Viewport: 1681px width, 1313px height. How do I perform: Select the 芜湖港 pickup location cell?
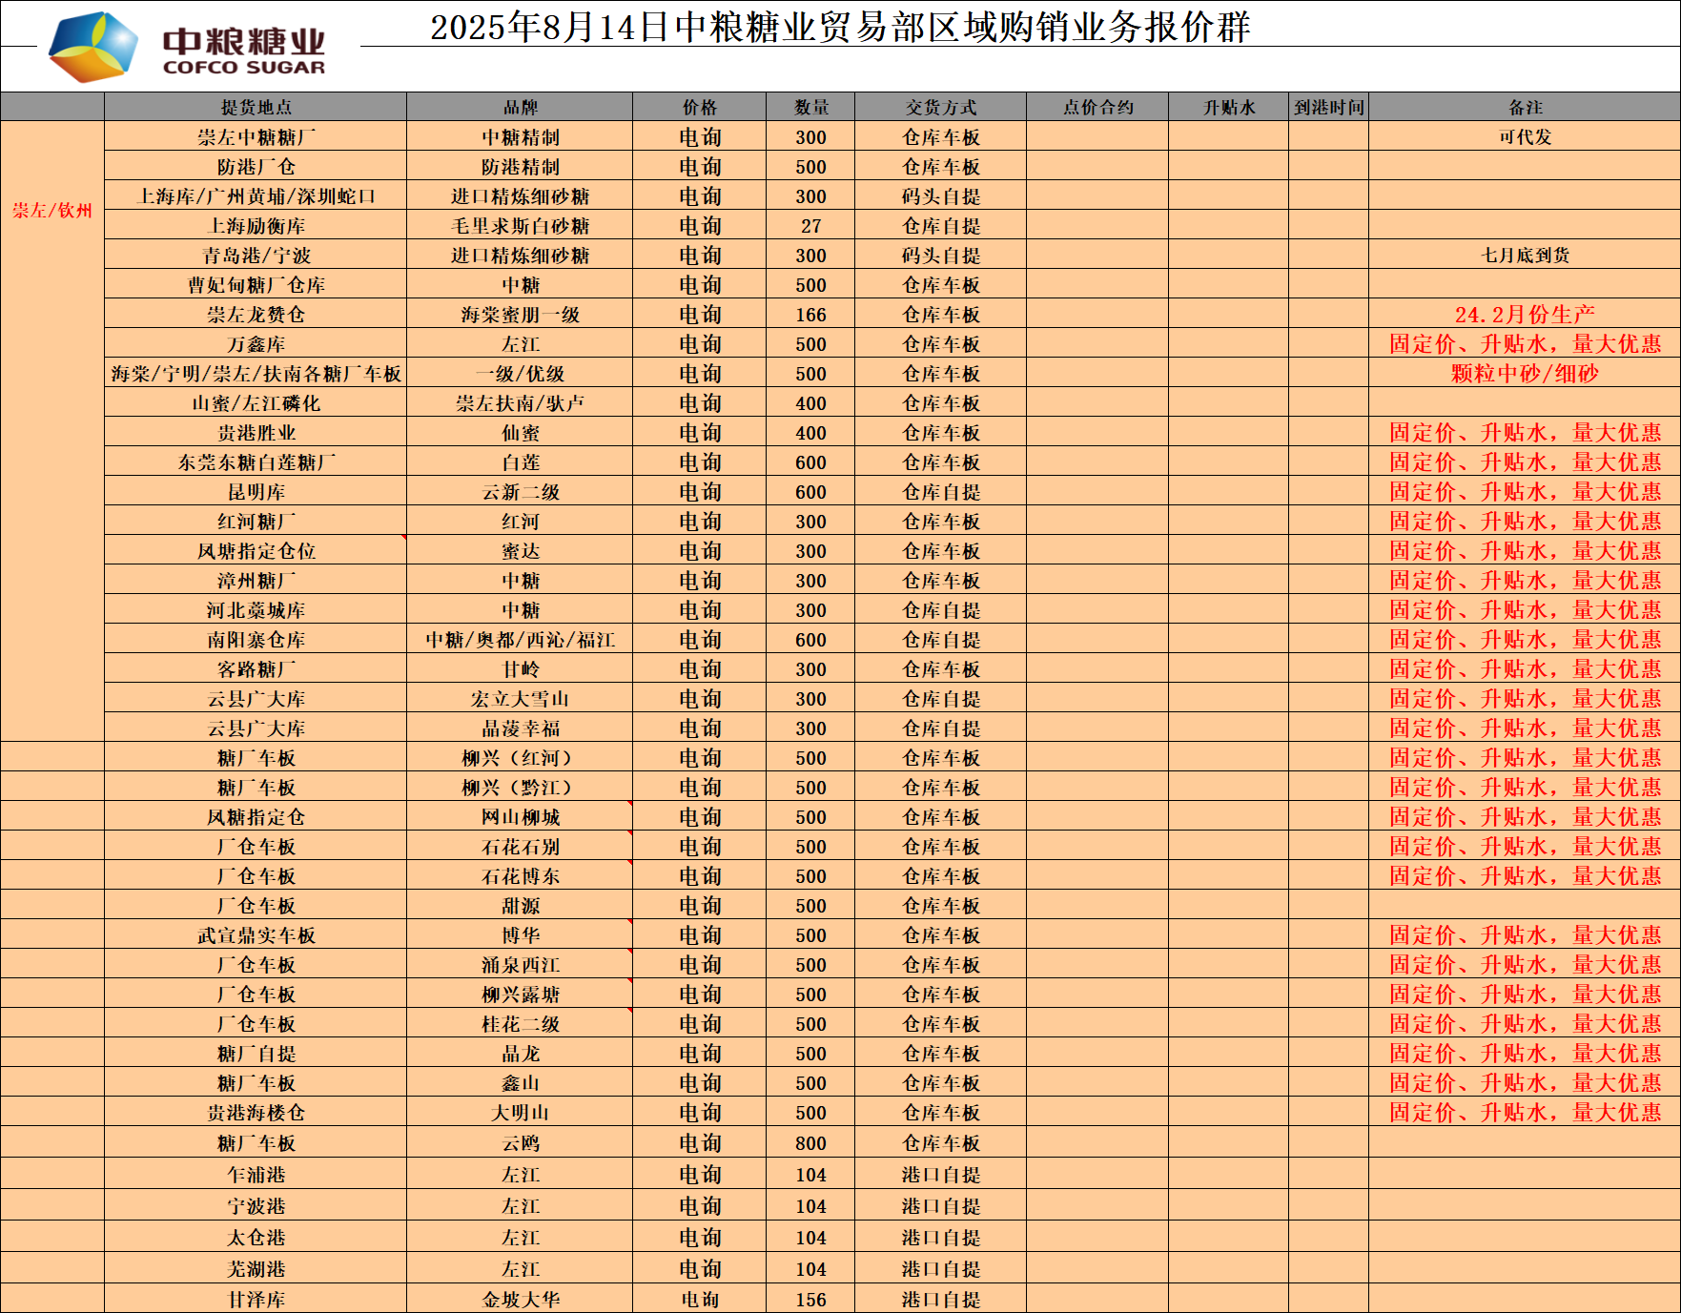click(x=256, y=1269)
